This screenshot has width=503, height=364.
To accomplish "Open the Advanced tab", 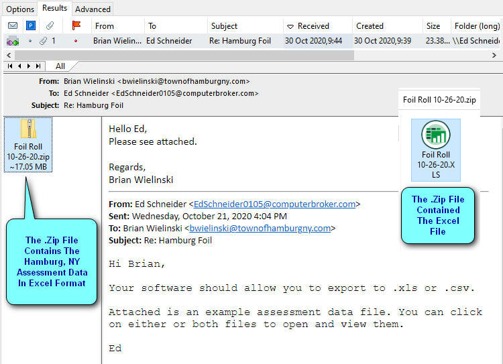I will point(93,9).
